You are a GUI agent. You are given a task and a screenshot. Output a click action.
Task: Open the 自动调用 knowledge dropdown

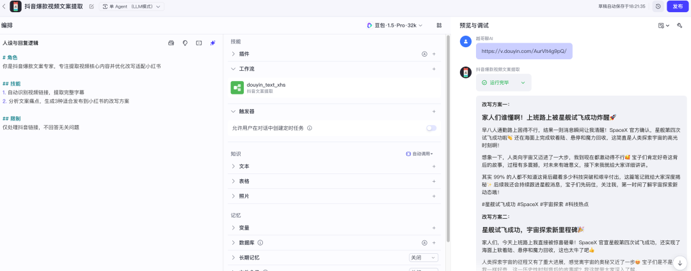point(420,154)
